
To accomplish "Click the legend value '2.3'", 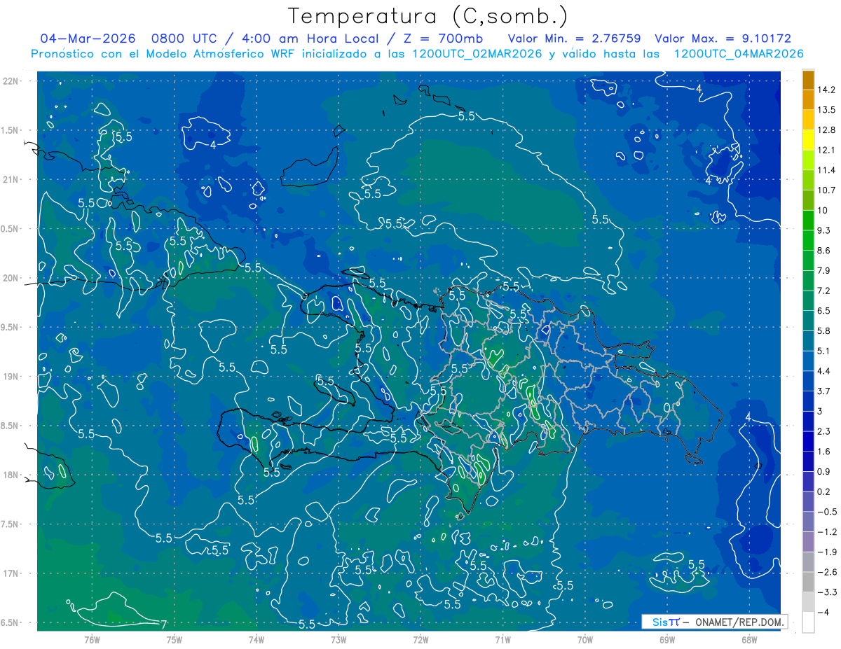I will point(825,431).
